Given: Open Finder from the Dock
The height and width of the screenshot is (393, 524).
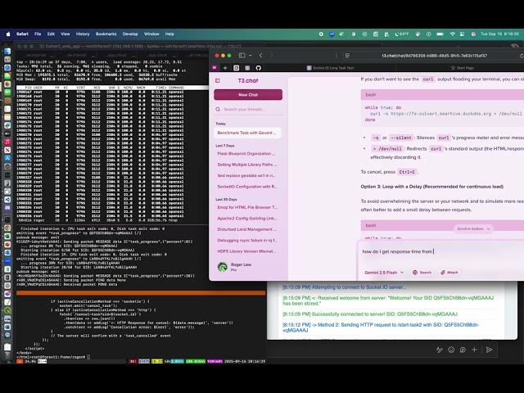Looking at the screenshot, I should click(x=7, y=51).
